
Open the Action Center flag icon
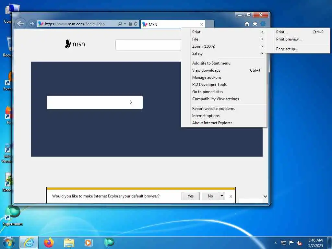tap(291, 243)
